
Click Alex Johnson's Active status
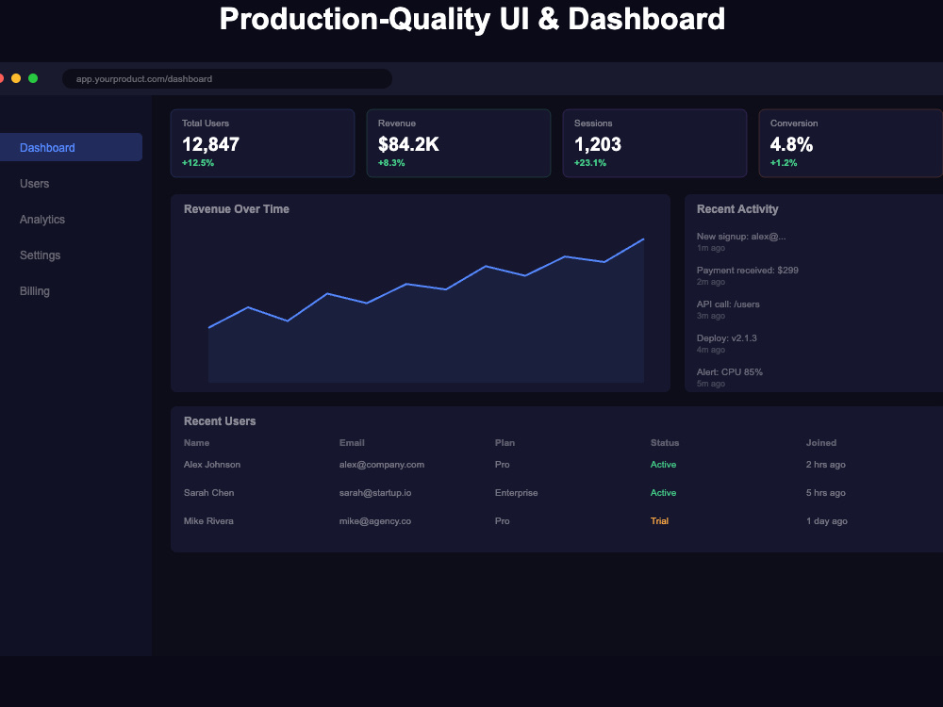(663, 465)
